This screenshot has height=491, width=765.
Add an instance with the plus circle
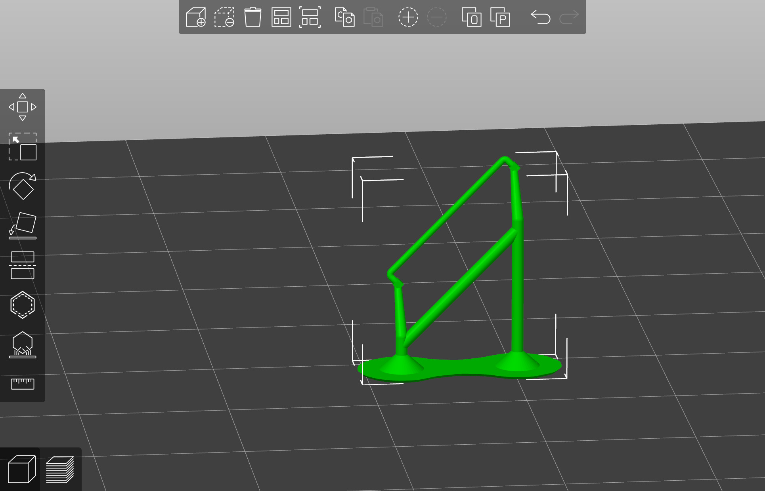click(x=408, y=17)
